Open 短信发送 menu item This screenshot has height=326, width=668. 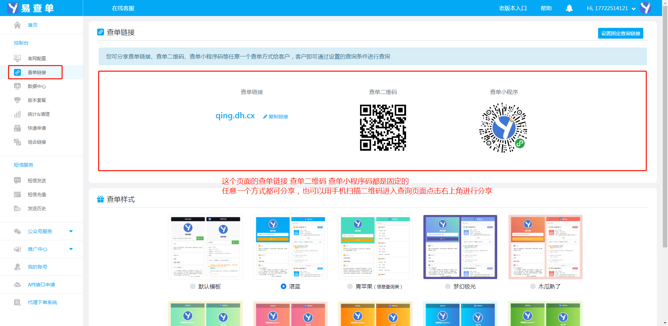point(37,181)
